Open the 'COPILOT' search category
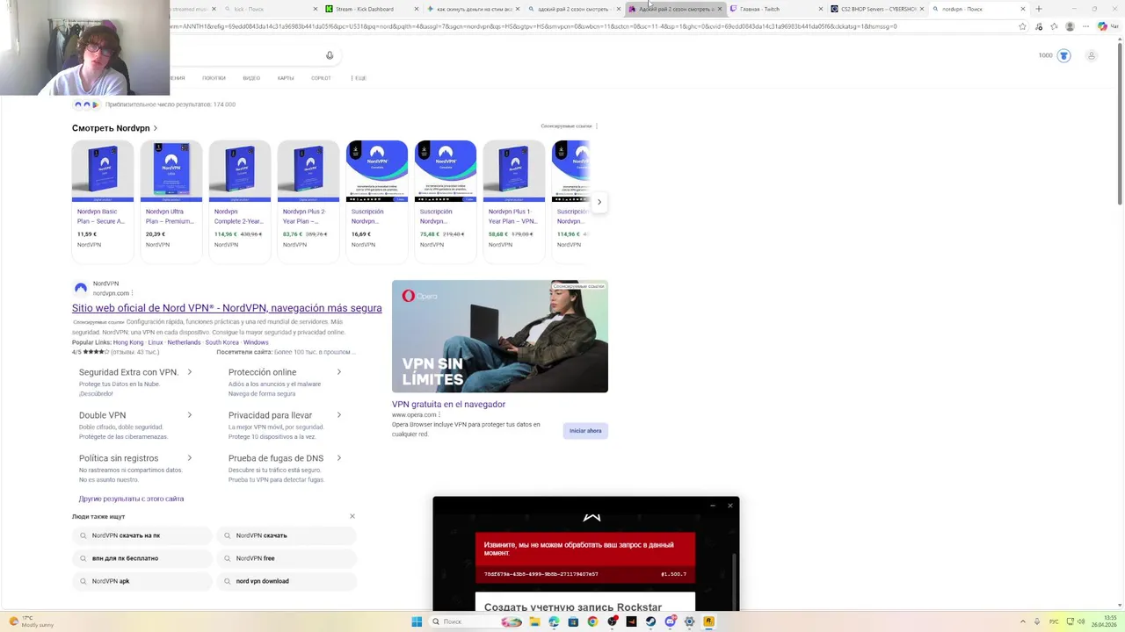Screen dimensions: 1125x632 pyautogui.click(x=321, y=78)
